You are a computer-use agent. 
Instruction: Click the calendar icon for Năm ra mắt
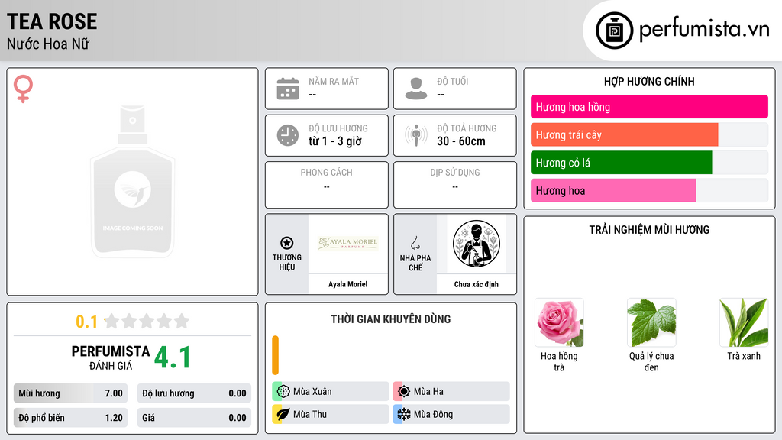(x=288, y=89)
